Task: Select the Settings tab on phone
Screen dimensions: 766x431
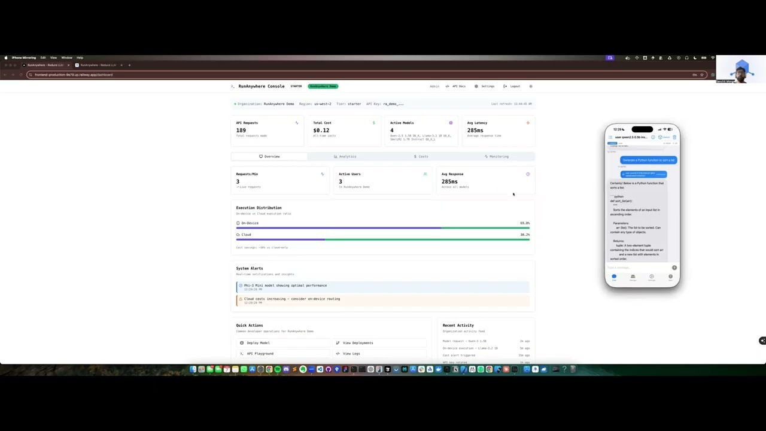Action: (x=652, y=277)
